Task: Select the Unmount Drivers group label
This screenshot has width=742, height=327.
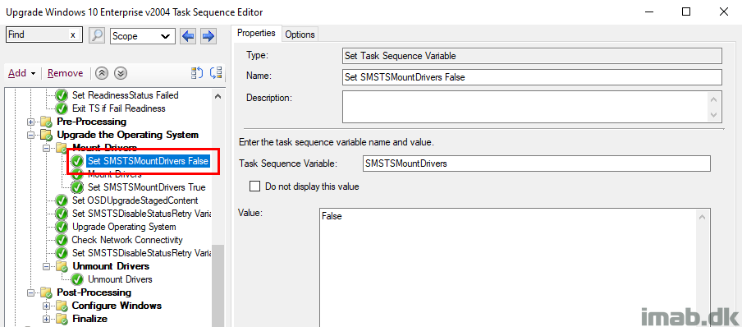Action: (x=111, y=266)
